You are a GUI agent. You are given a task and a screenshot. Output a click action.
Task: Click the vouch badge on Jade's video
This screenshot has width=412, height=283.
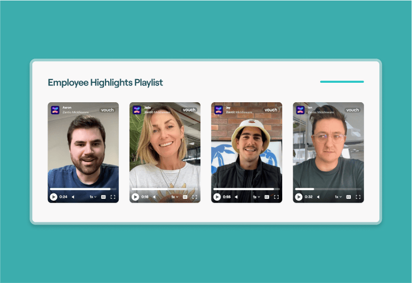[x=189, y=110]
